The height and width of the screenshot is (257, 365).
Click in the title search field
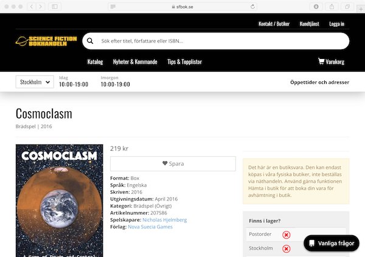pos(219,41)
